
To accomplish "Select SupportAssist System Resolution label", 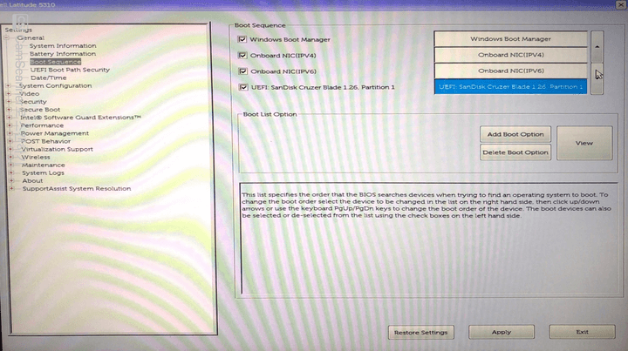I will (x=77, y=188).
